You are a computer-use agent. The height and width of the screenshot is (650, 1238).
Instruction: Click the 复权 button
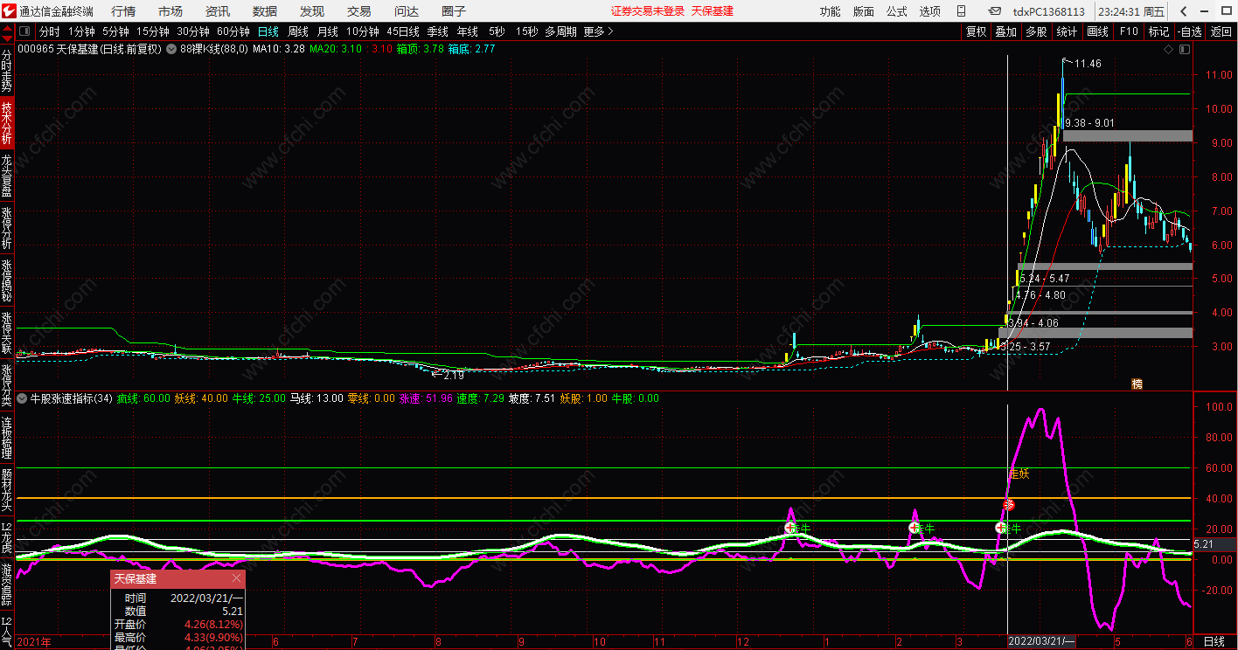975,31
